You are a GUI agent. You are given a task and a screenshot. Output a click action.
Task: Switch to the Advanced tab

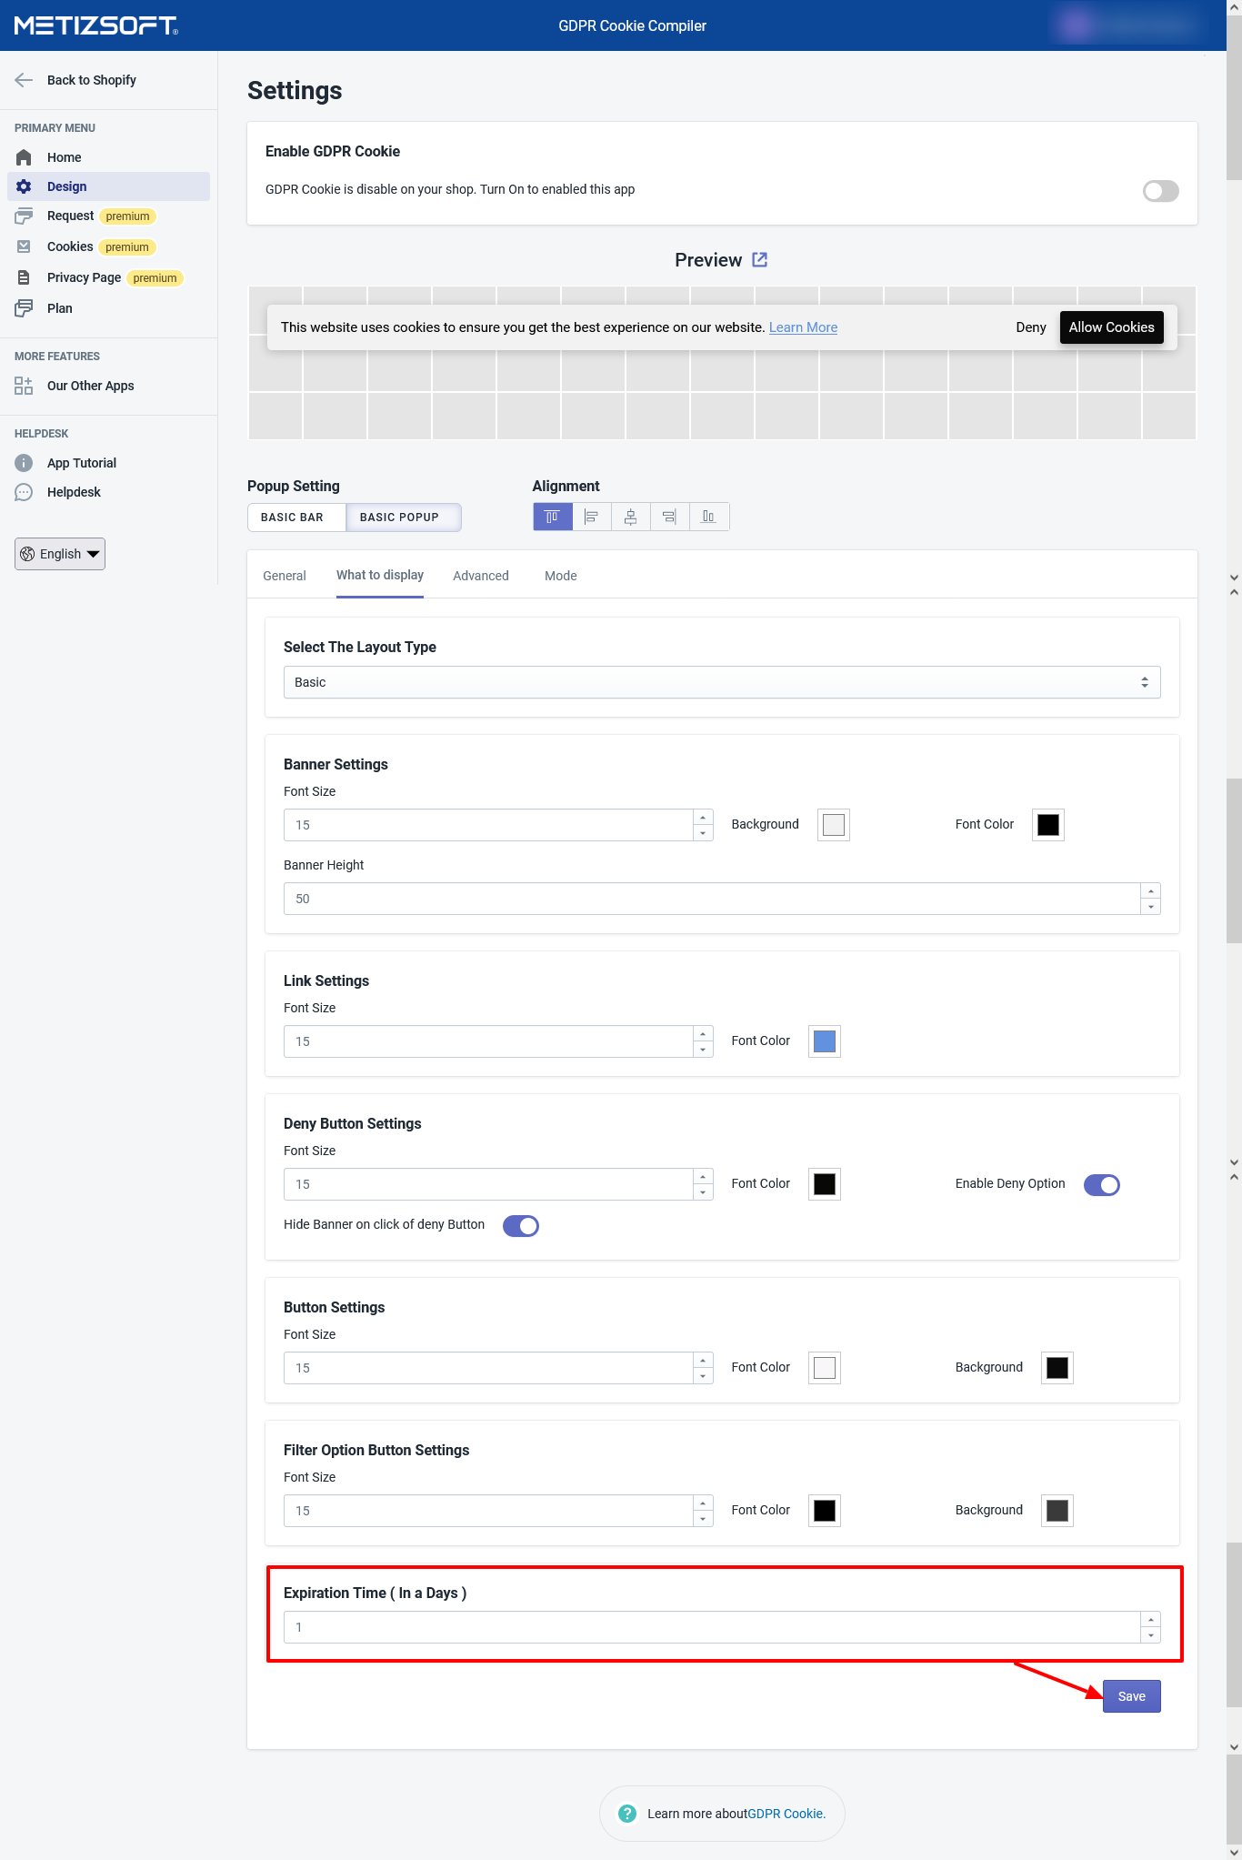click(x=480, y=576)
